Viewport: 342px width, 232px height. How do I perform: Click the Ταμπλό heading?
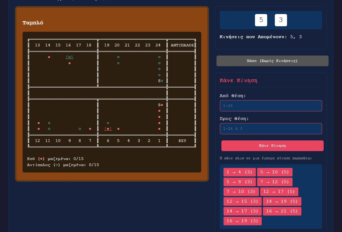33,23
